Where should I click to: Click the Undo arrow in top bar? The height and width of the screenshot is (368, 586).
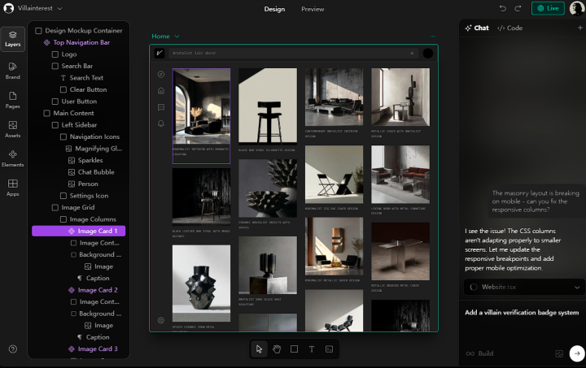pos(503,8)
